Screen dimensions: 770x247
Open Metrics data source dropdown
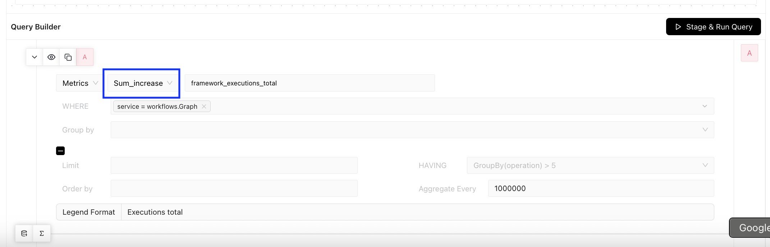pyautogui.click(x=80, y=83)
